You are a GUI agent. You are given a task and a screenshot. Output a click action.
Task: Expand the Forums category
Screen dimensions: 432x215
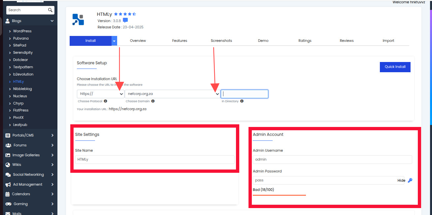click(x=52, y=145)
